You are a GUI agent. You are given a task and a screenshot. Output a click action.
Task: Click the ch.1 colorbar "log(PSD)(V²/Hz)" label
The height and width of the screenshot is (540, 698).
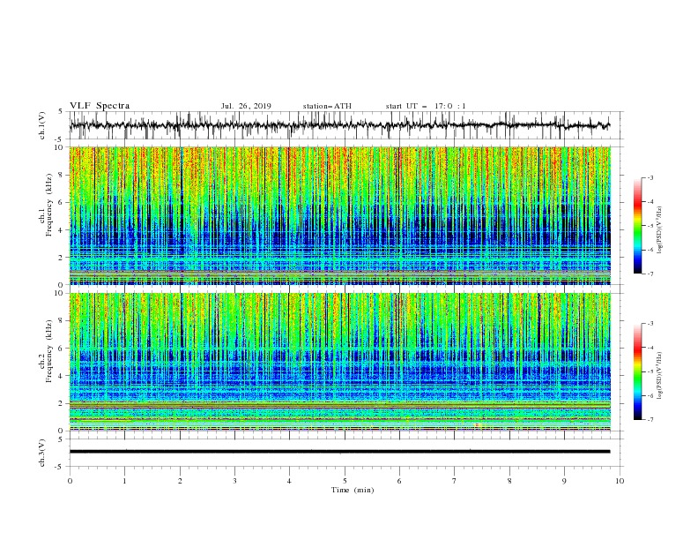pos(660,230)
